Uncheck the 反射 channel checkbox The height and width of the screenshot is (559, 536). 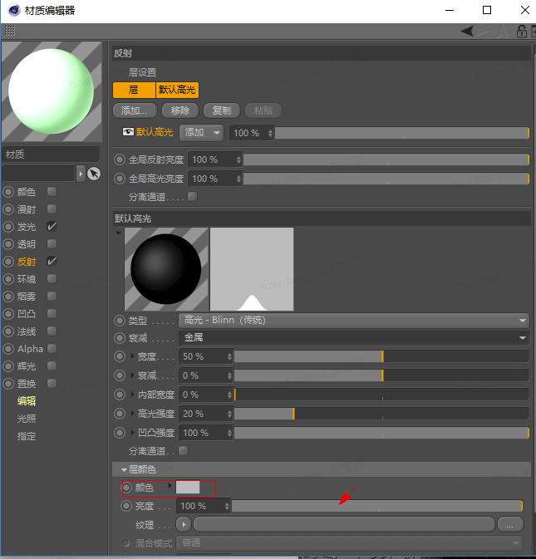point(52,262)
